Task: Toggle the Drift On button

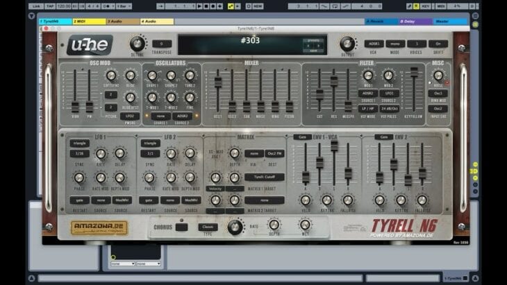Action: pos(438,44)
